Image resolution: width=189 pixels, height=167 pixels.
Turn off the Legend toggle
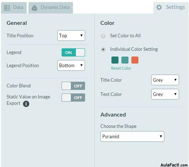pyautogui.click(x=73, y=53)
